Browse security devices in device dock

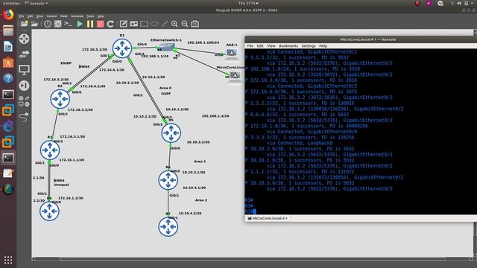pos(24,86)
